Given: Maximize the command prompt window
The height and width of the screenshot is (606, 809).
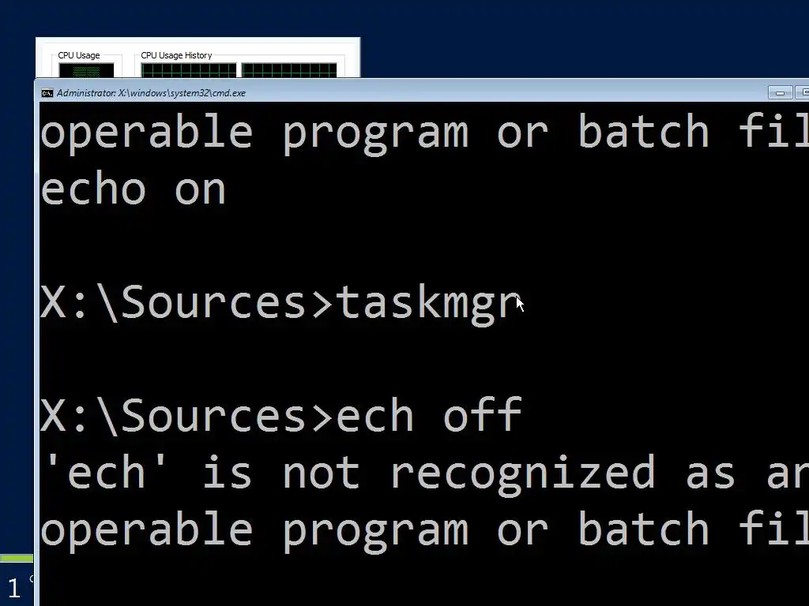Looking at the screenshot, I should (802, 93).
